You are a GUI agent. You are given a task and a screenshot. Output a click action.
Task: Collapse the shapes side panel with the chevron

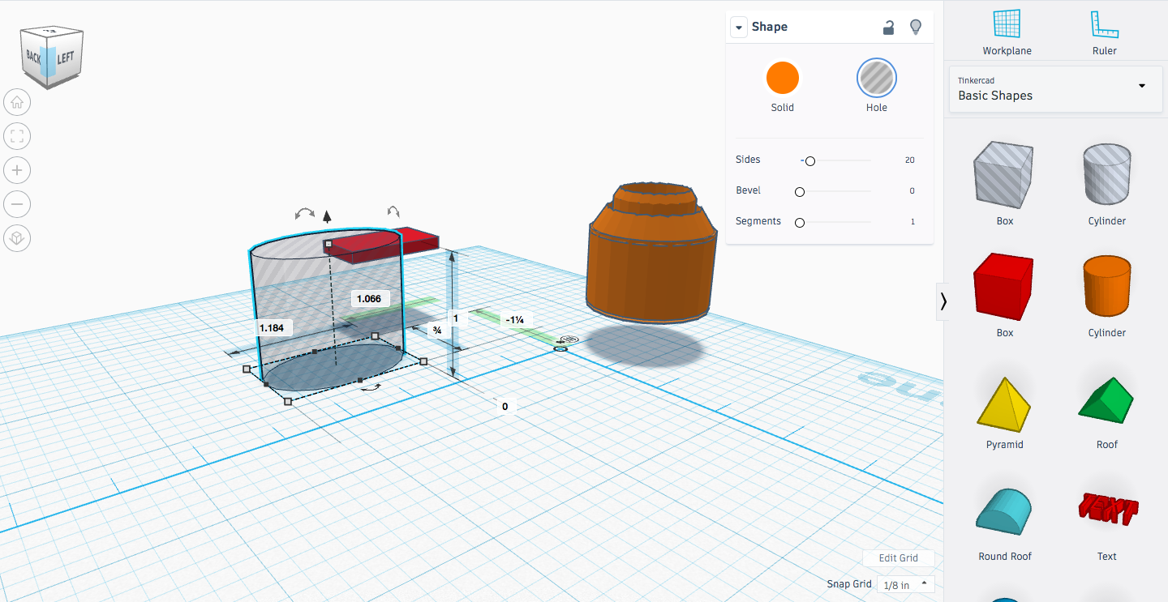click(943, 301)
